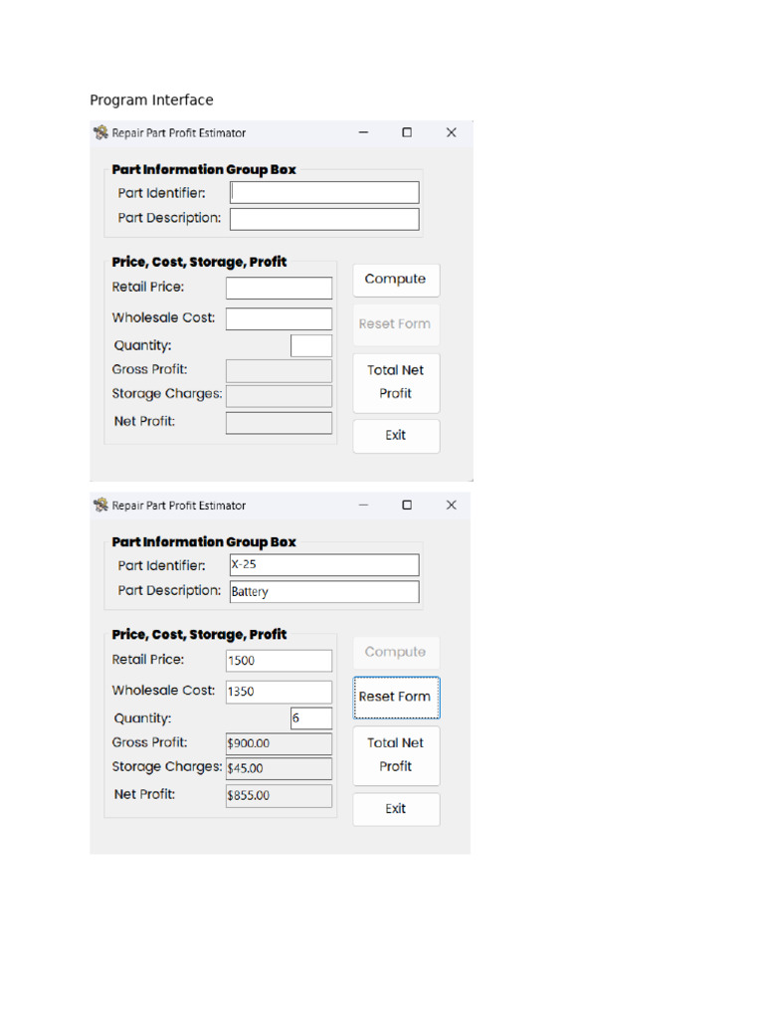Click the Net Profit box showing $855.00
This screenshot has height=1019, width=764.
coord(279,795)
